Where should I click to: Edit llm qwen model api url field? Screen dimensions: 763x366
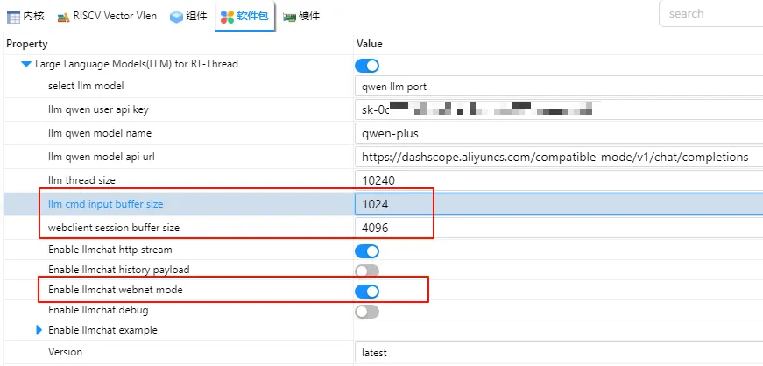click(x=559, y=157)
